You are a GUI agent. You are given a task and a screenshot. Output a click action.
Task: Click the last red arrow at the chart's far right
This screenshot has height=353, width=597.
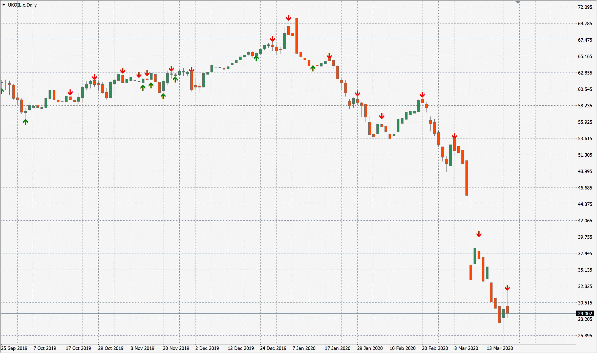(507, 288)
